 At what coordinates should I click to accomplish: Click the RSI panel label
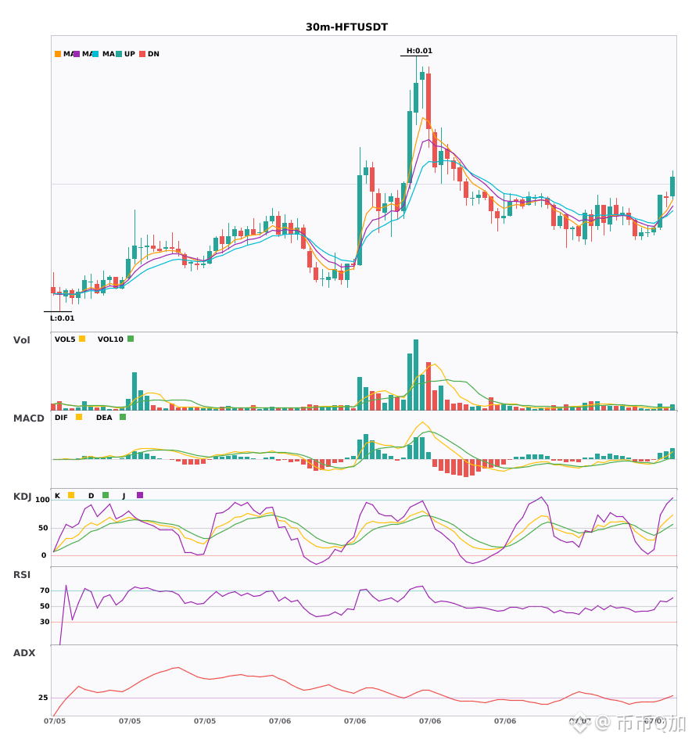(22, 575)
